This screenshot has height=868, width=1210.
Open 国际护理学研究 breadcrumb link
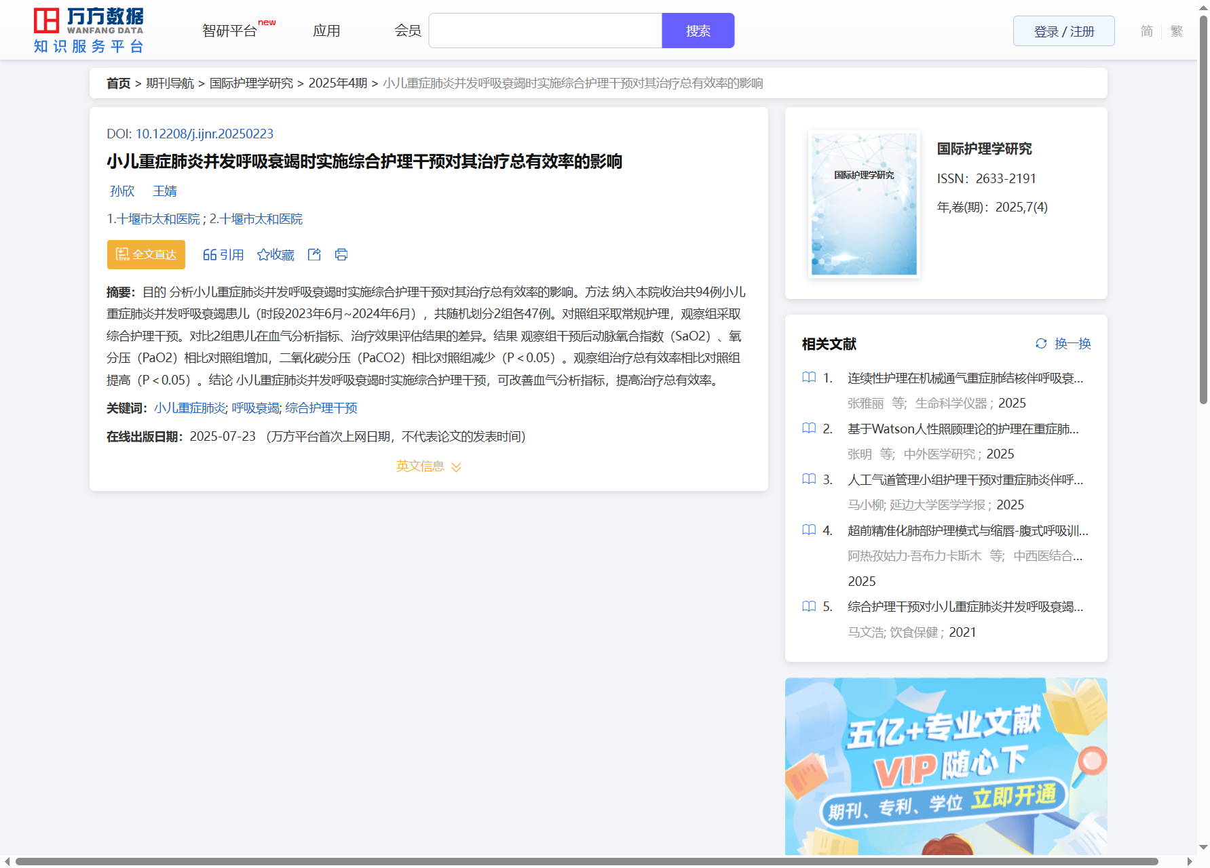click(x=251, y=83)
